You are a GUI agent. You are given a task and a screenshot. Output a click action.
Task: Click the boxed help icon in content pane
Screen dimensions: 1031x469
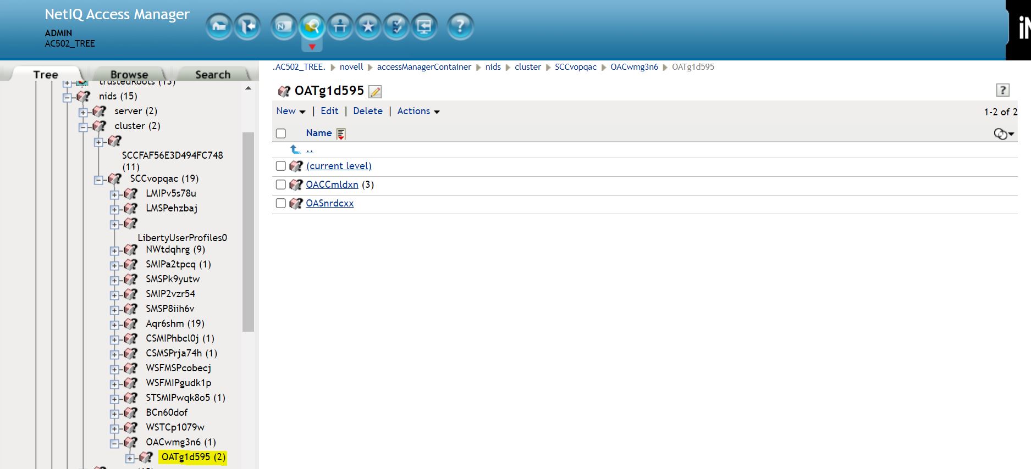(x=1003, y=90)
